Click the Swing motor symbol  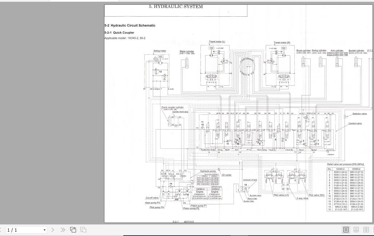tap(160, 62)
